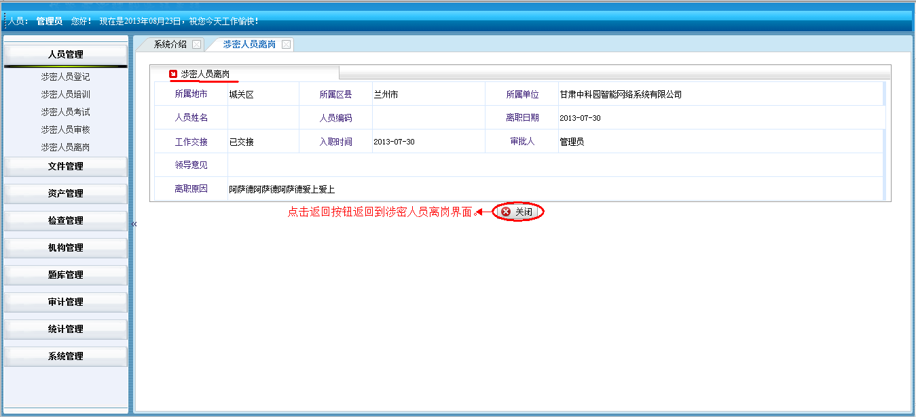The width and height of the screenshot is (916, 417).
Task: Click the empty 领导意见 value field
Action: tap(555, 165)
